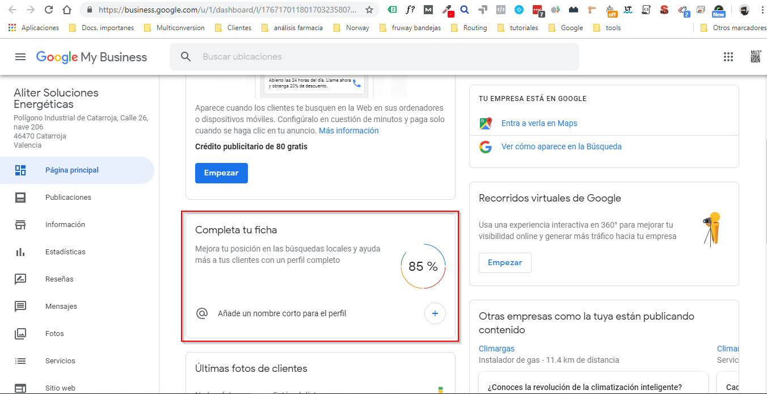Open the WhatFont 'f?' extension
This screenshot has width=767, height=394.
(x=410, y=10)
